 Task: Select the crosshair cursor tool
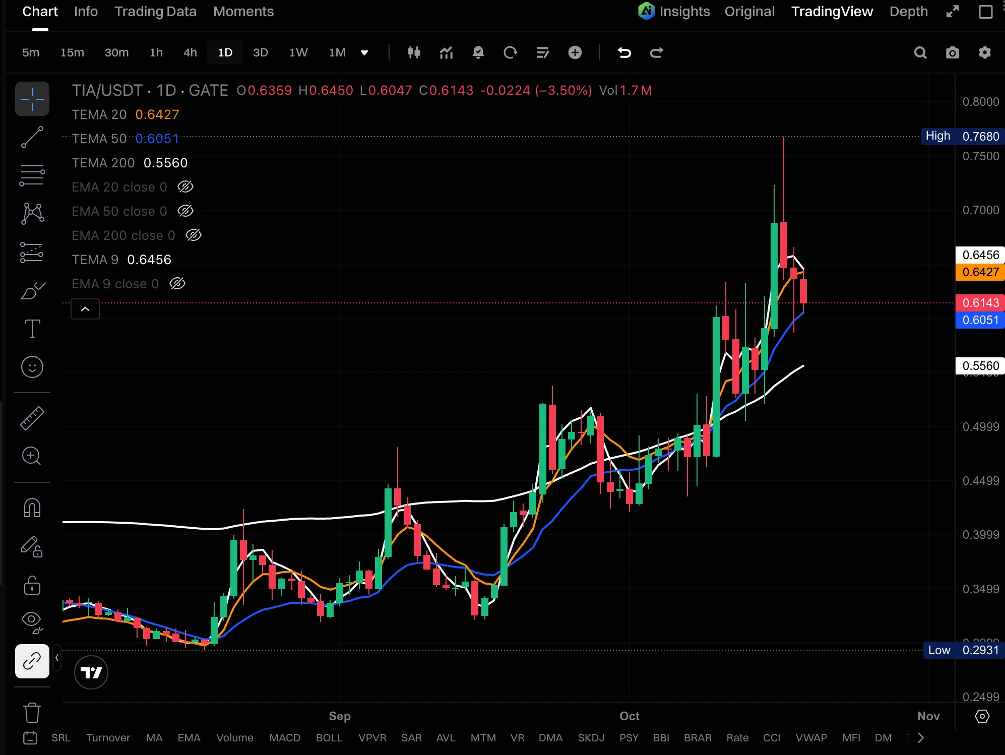(x=32, y=99)
